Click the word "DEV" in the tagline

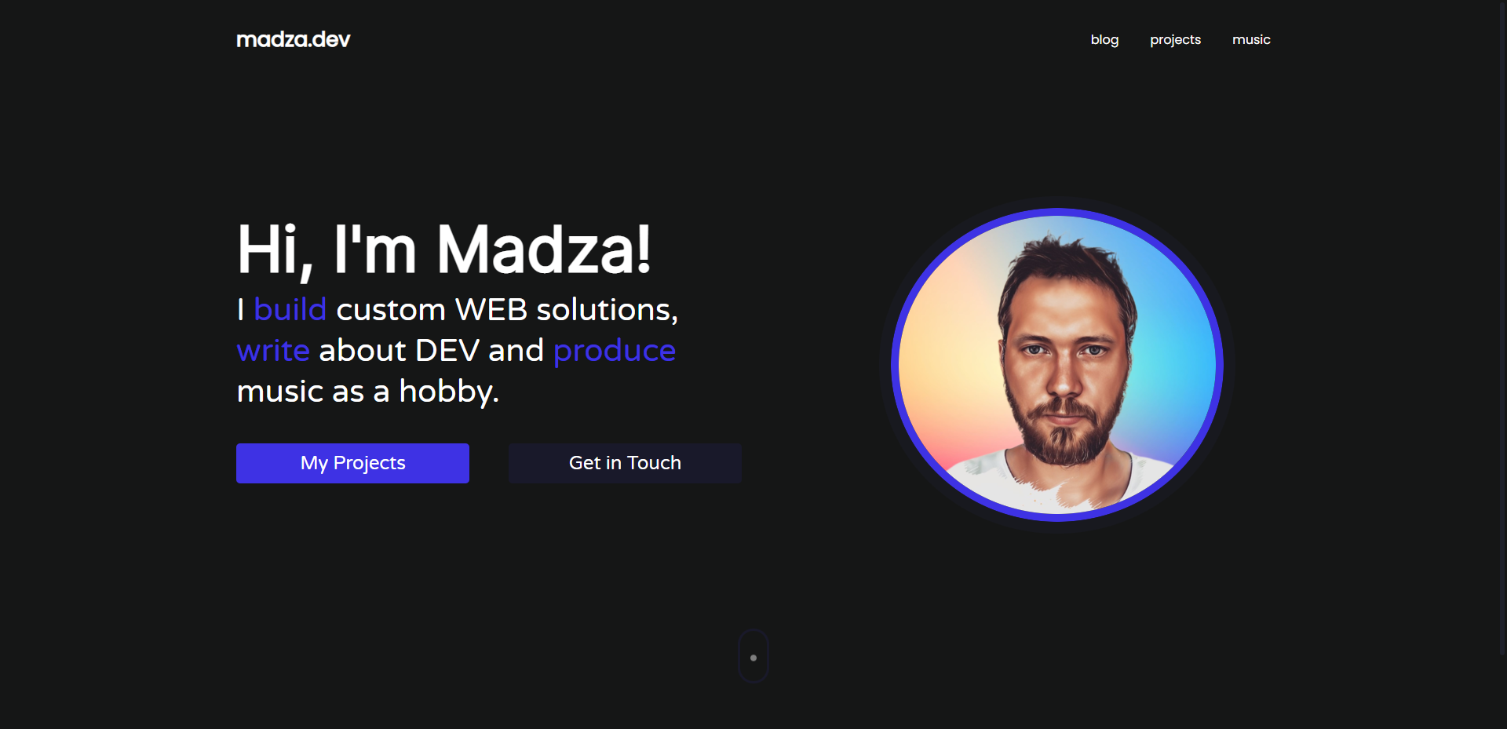(x=447, y=350)
